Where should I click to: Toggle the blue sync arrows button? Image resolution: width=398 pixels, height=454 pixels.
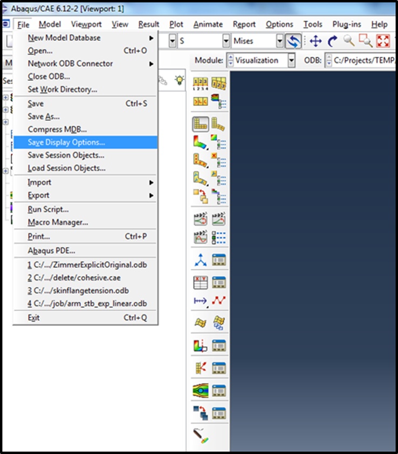coord(293,41)
